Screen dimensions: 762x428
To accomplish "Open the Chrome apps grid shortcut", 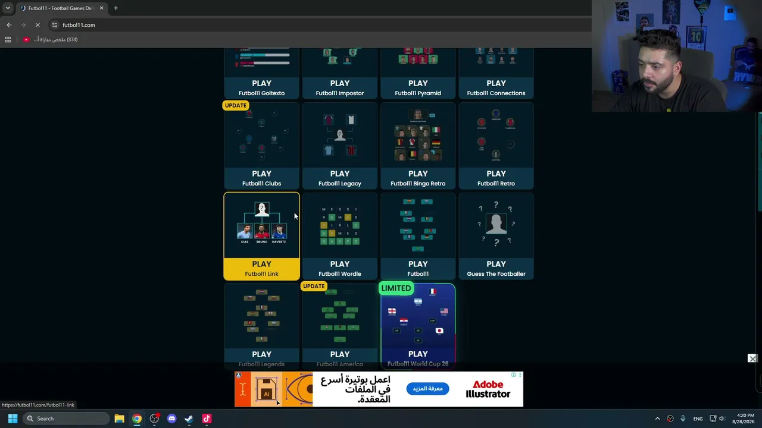I will [x=8, y=40].
